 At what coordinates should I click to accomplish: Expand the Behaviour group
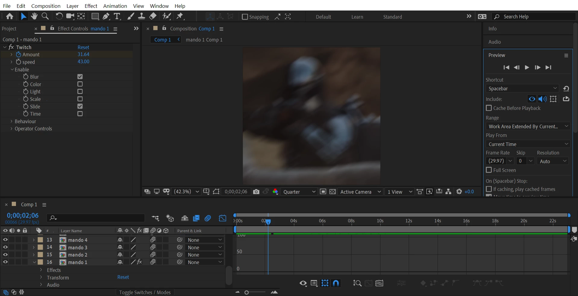click(11, 121)
